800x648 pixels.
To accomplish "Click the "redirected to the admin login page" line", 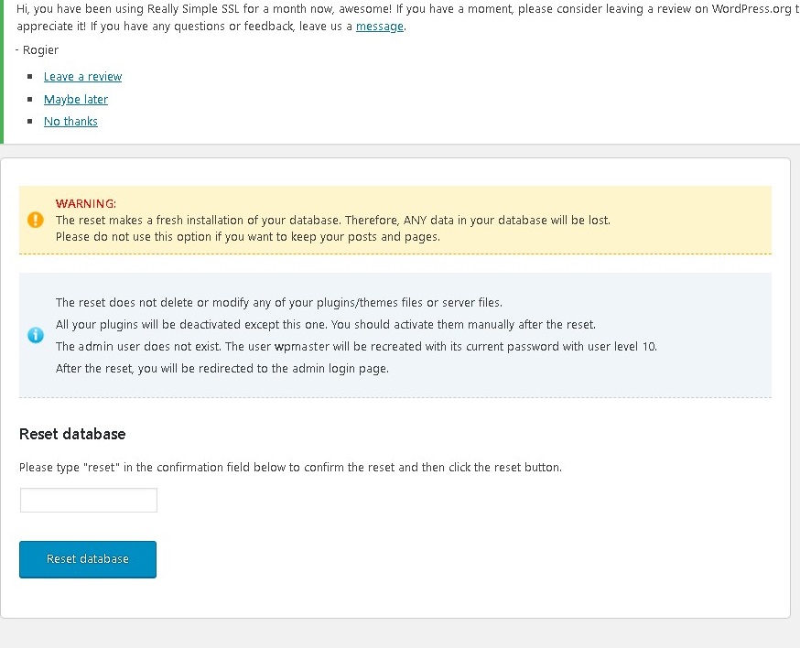I will 222,368.
